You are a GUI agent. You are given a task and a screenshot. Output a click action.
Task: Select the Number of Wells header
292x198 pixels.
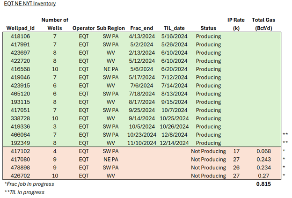click(55, 24)
